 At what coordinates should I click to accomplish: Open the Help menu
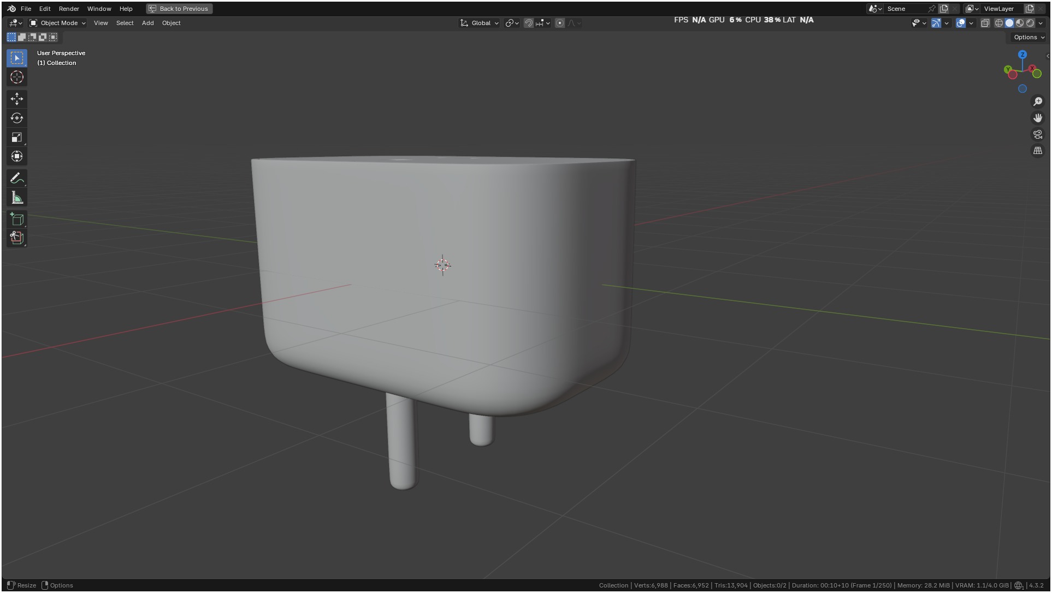126,9
